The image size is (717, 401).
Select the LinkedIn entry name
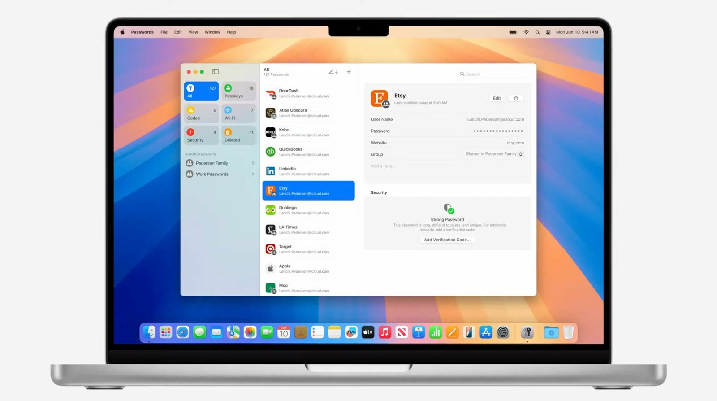[287, 169]
